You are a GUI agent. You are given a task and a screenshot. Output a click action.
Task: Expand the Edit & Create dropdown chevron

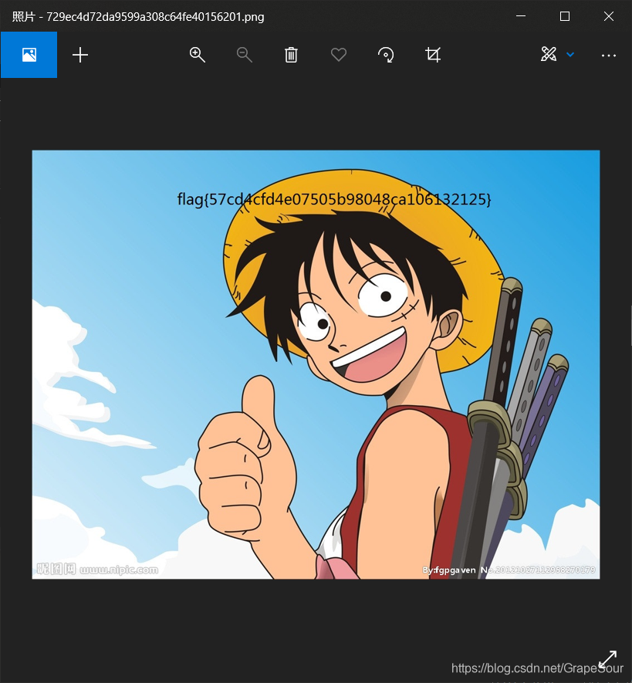(x=570, y=55)
